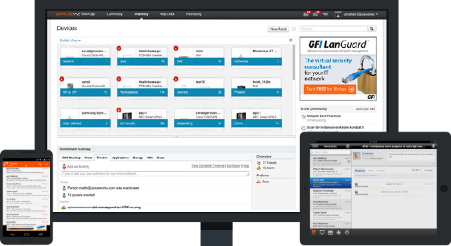This screenshot has height=246, width=451.
Task: Click the '16 Alerts' overview warning item
Action: point(266,168)
